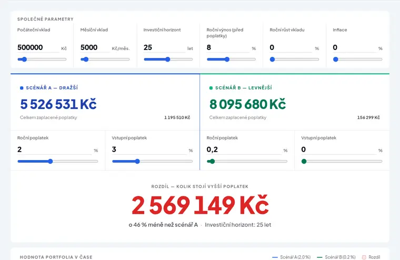
Task: Click the Roční výnos field showing 8
Action: pos(228,47)
